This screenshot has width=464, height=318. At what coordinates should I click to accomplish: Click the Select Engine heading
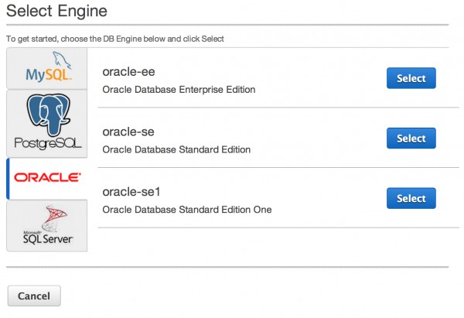(x=56, y=12)
